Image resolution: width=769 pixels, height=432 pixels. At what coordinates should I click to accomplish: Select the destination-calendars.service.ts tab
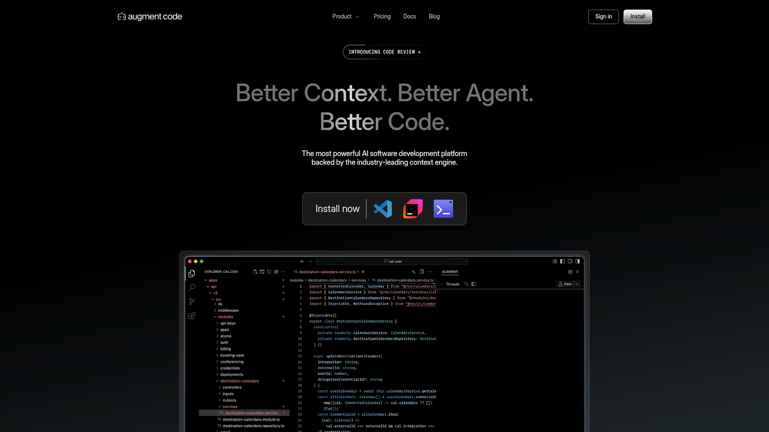click(328, 272)
